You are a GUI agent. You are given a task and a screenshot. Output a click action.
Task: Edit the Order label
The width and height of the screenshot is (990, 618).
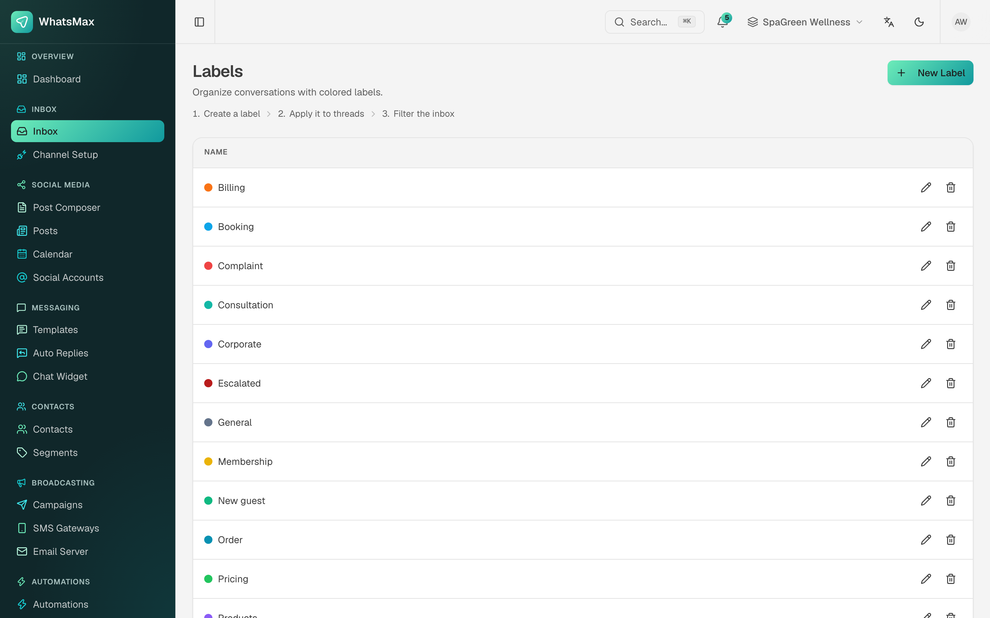[926, 540]
